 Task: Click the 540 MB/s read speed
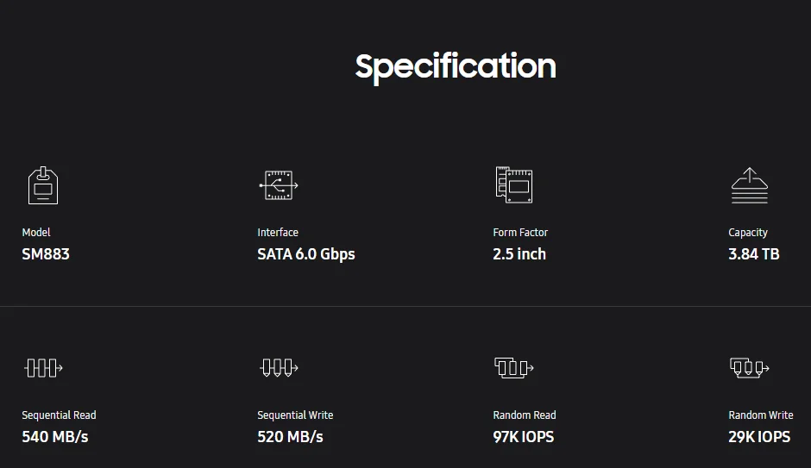pyautogui.click(x=55, y=437)
